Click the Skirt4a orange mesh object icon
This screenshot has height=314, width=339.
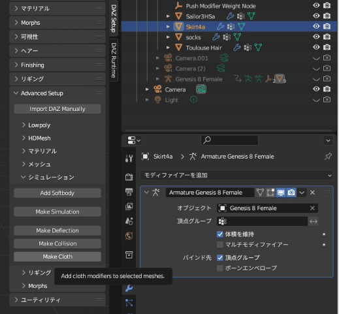(178, 27)
